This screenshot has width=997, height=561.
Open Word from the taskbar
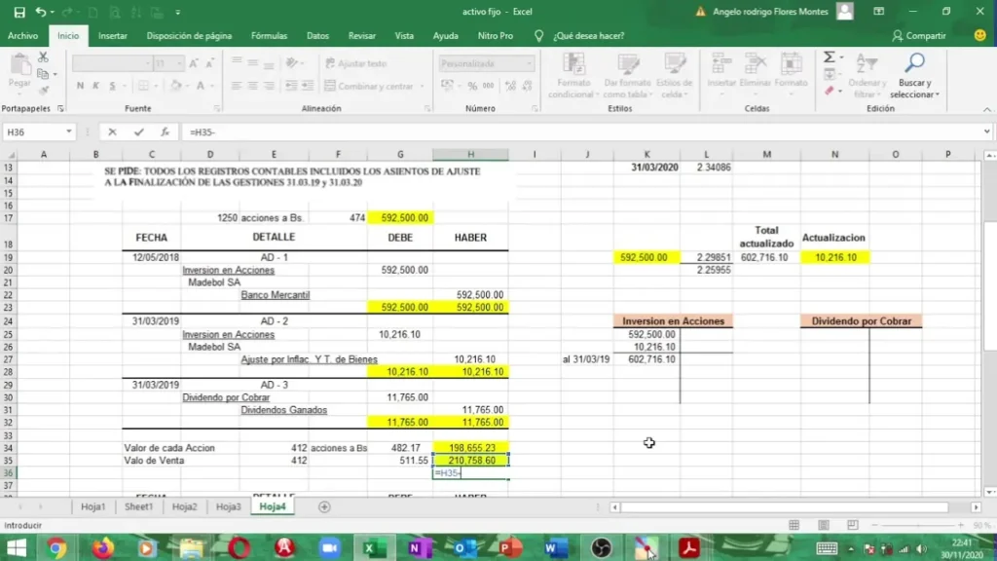[x=555, y=547]
